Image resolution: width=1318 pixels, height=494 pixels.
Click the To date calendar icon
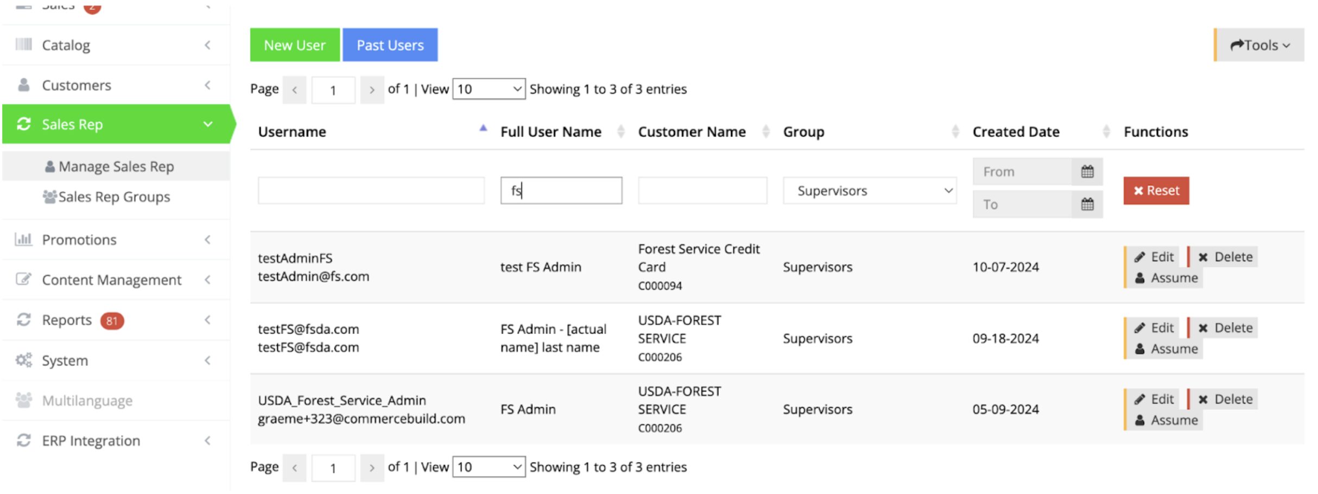(1087, 205)
